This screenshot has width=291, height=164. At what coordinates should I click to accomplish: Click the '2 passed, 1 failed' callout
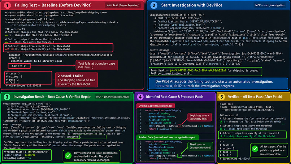[77, 80]
